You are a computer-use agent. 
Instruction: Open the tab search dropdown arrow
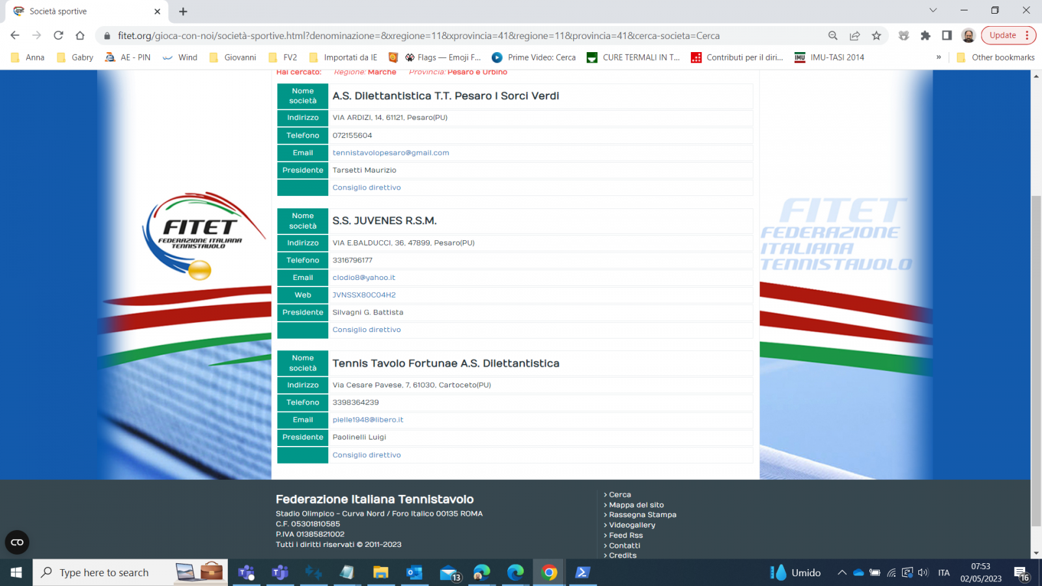933,10
